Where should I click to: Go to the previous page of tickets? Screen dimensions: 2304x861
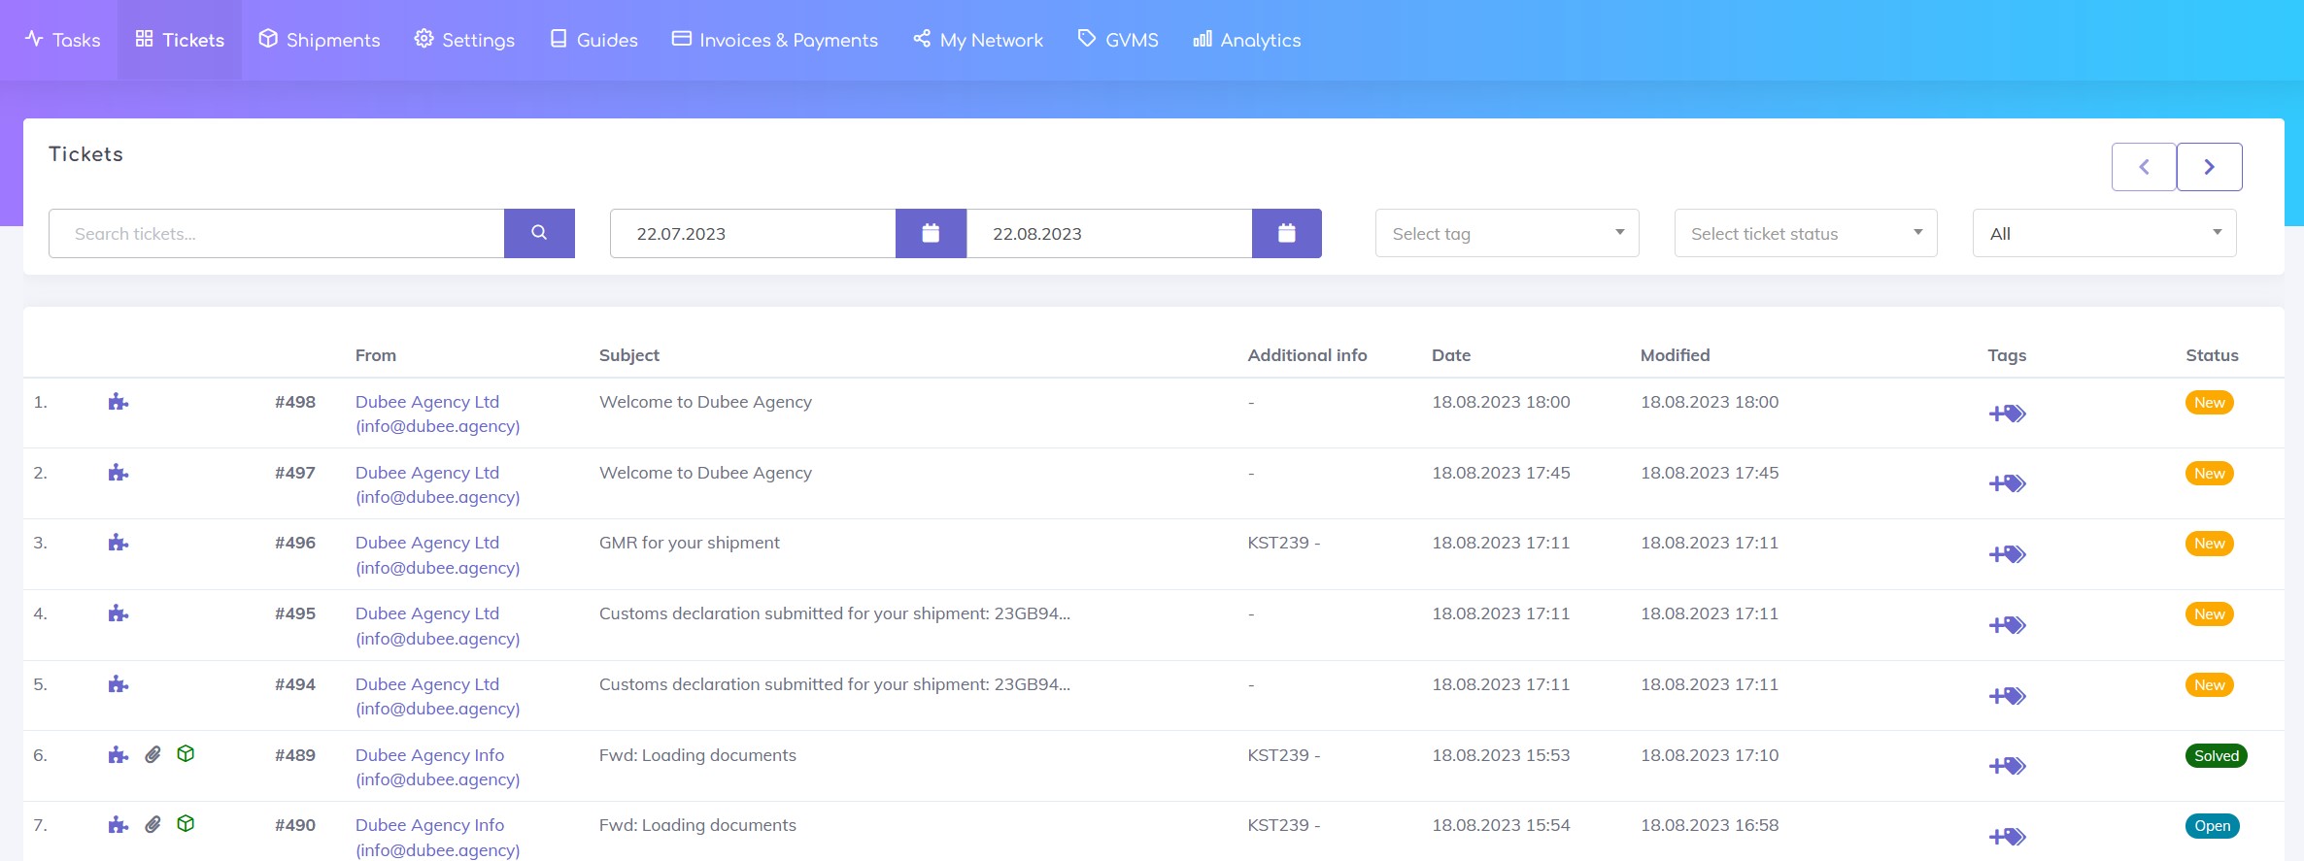pyautogui.click(x=2144, y=167)
